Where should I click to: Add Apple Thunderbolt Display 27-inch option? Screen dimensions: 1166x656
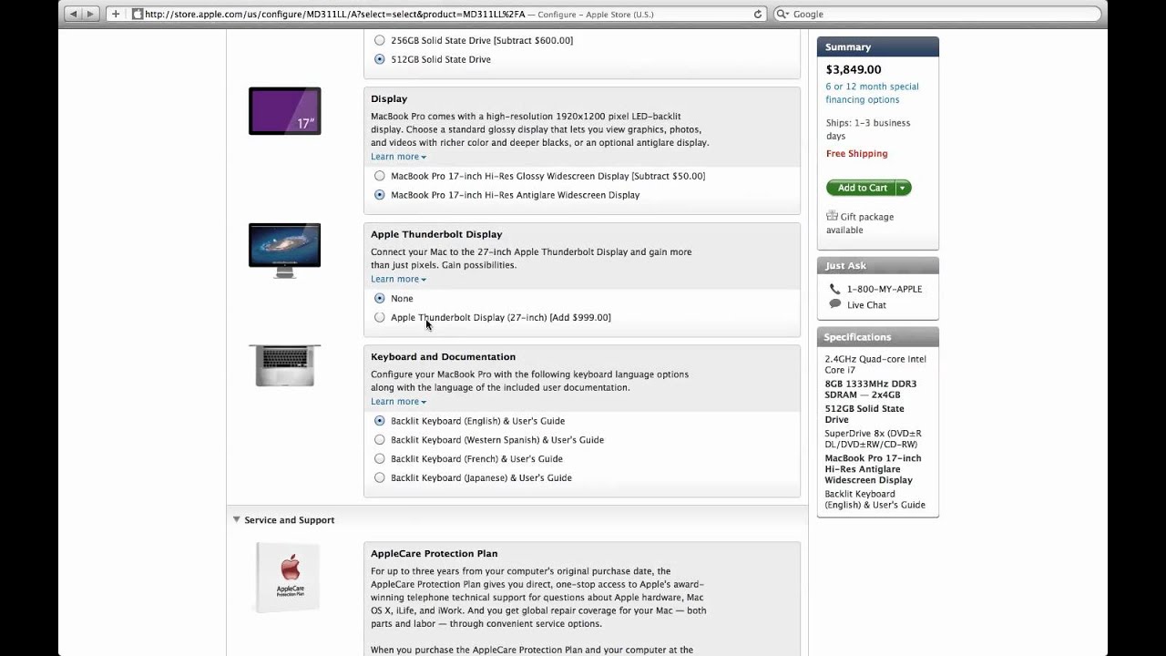point(380,317)
